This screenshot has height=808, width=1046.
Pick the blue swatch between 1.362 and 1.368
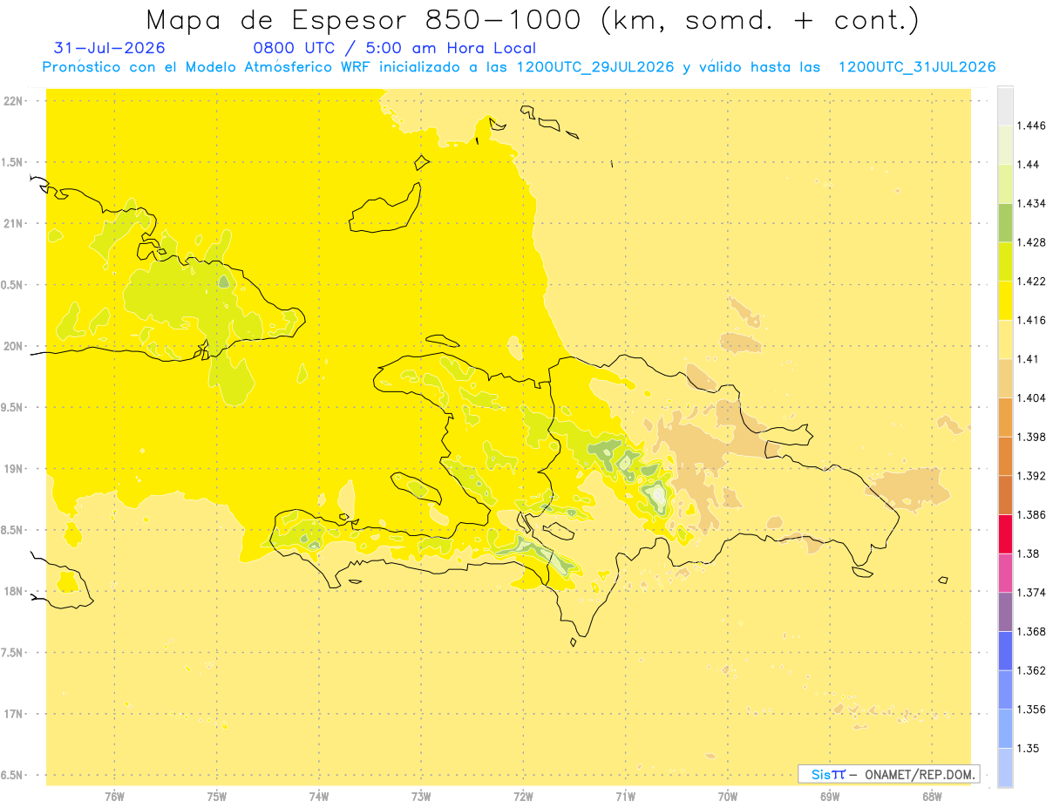[x=1005, y=651]
